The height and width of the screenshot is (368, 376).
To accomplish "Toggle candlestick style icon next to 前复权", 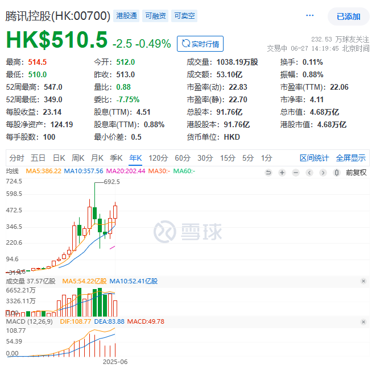I will click(337, 173).
